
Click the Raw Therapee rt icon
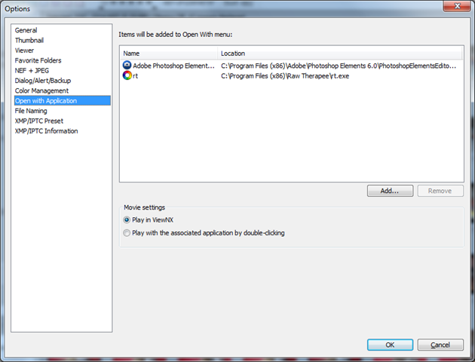127,76
